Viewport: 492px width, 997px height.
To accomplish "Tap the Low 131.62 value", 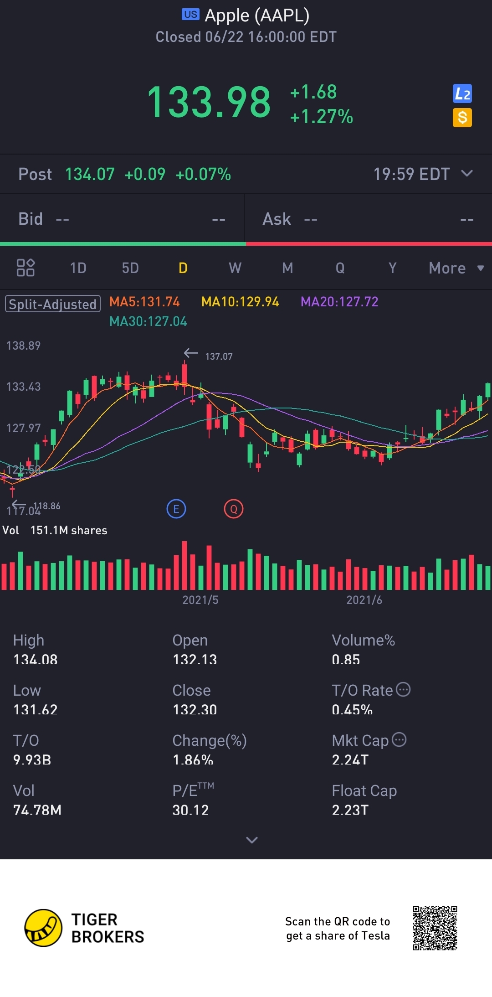I will coord(36,710).
